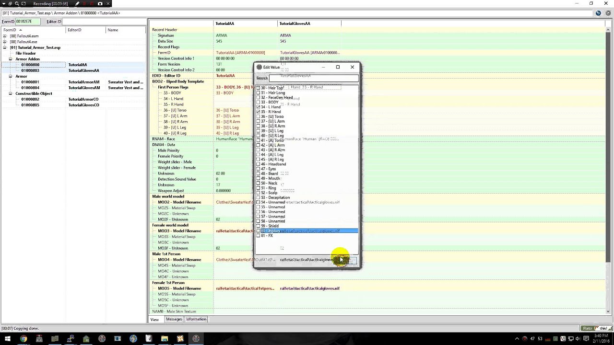Image resolution: width=614 pixels, height=345 pixels.
Task: Switch to the Information tab
Action: tap(196, 319)
